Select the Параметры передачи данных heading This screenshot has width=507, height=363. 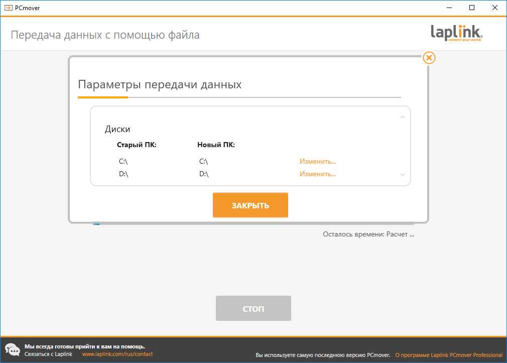tap(160, 84)
